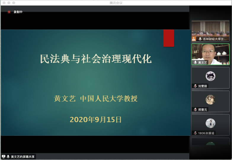Click the muted mic icon for 1806孙溪谣
232x160 pixels.
[195, 133]
